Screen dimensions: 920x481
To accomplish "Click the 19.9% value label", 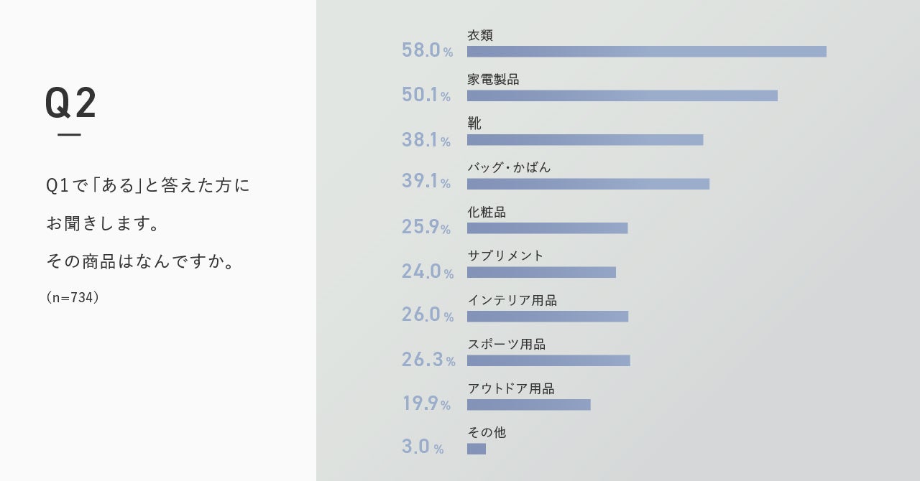I will coord(426,404).
